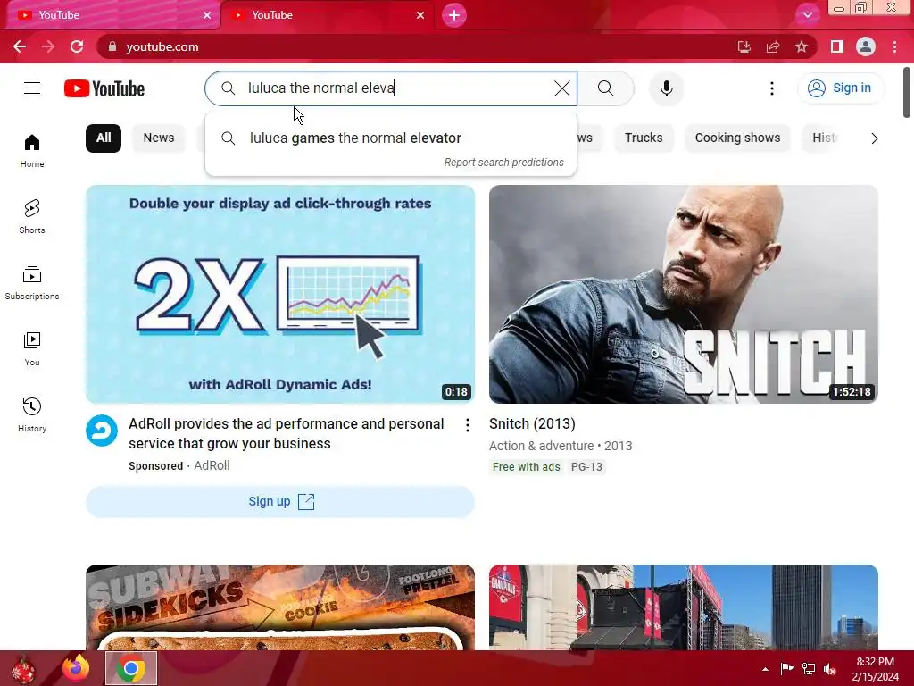Click the AdRoll ad title text
The image size is (914, 686).
287,433
